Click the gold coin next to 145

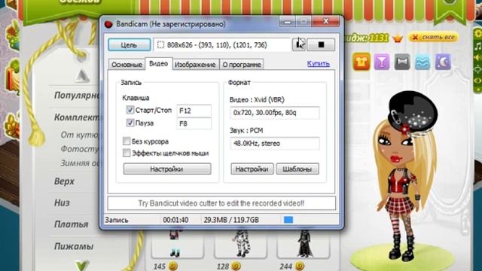[172, 266]
